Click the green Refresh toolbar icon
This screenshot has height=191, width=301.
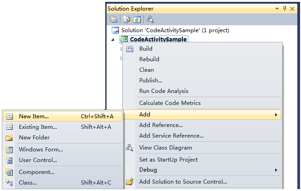[x=137, y=19]
